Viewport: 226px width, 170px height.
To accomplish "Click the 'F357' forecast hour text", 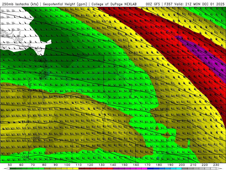I will pos(169,4).
